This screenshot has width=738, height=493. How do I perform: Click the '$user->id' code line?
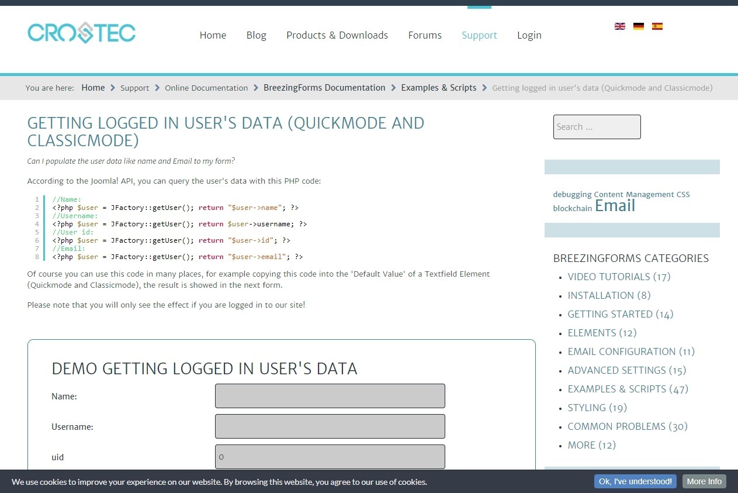[171, 240]
